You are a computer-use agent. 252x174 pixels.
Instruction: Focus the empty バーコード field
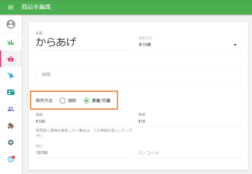point(189,153)
